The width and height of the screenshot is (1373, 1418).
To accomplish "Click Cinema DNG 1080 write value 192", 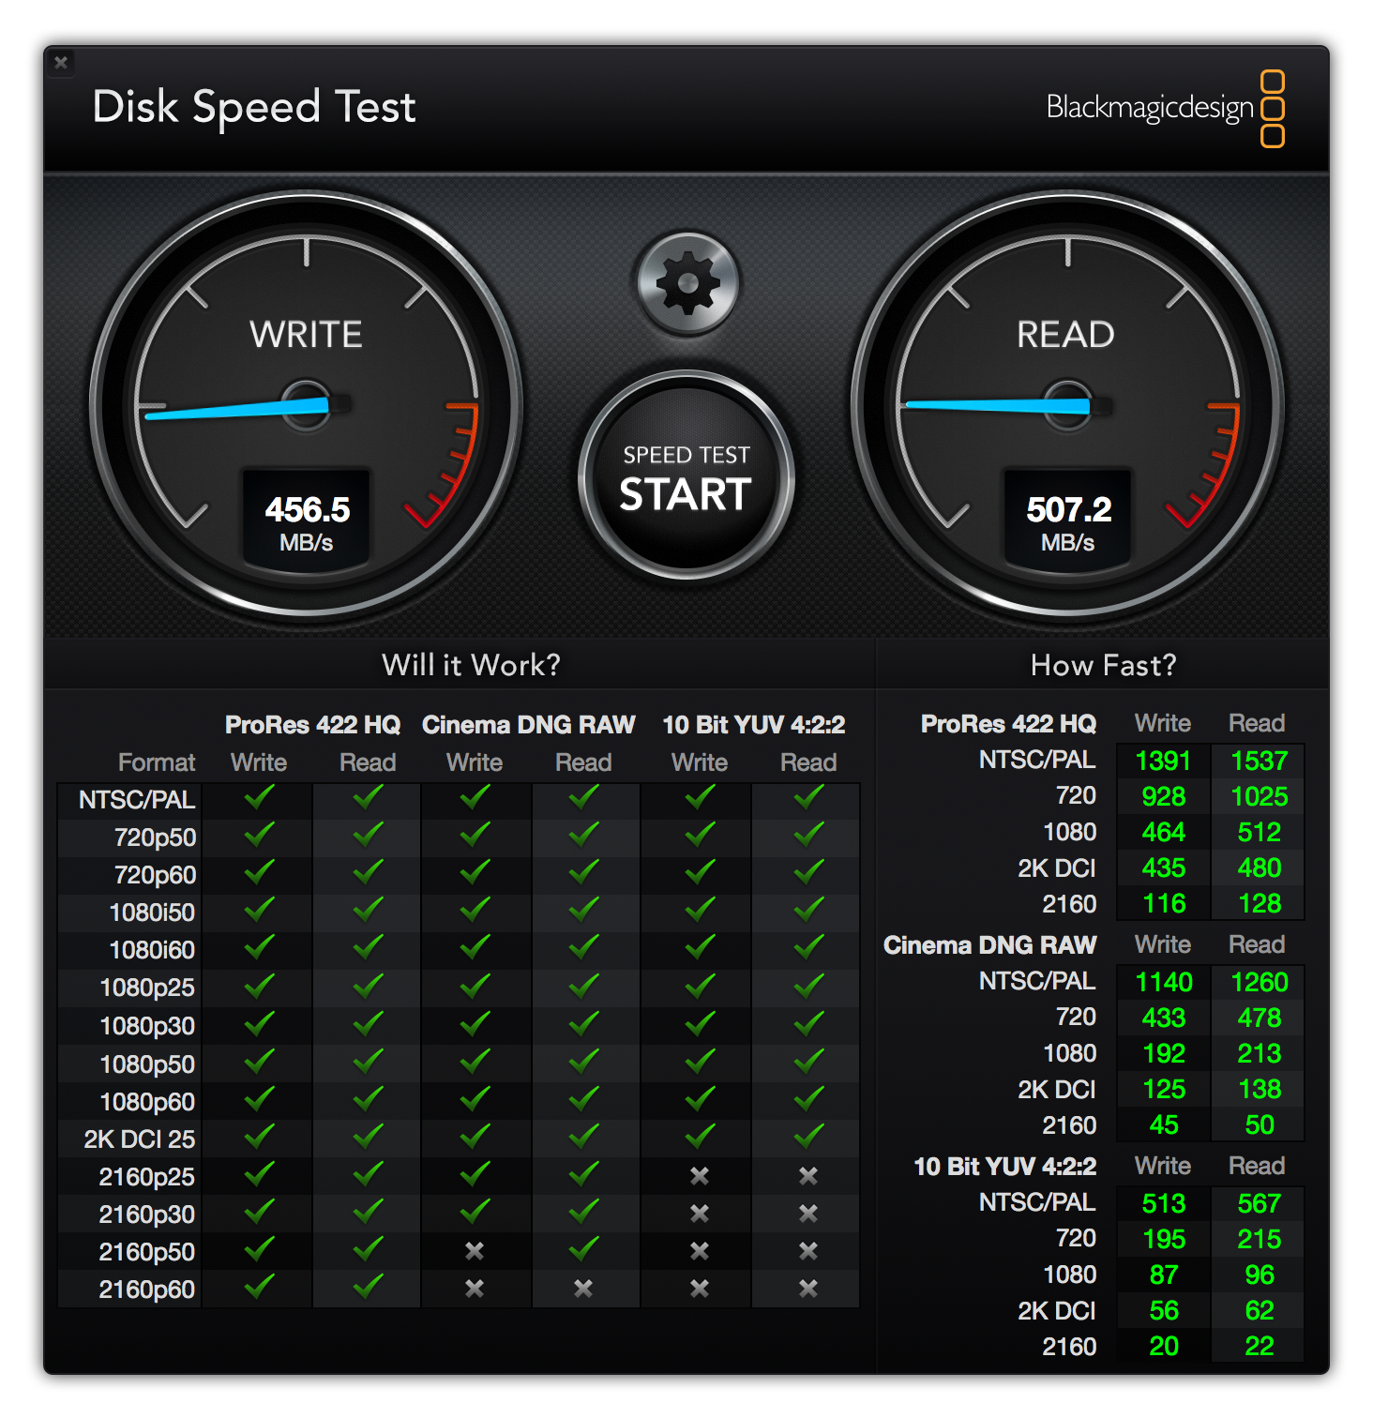I will click(1164, 1053).
